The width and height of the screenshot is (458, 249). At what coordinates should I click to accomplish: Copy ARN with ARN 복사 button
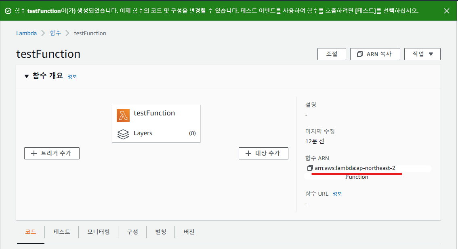(375, 54)
